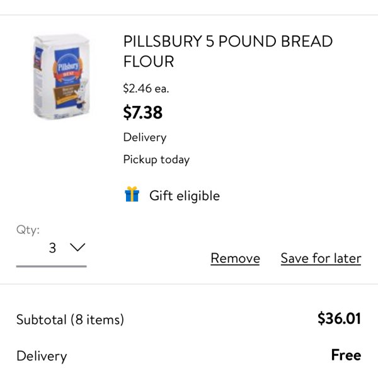Click the Delivery row in order summary

(189, 356)
